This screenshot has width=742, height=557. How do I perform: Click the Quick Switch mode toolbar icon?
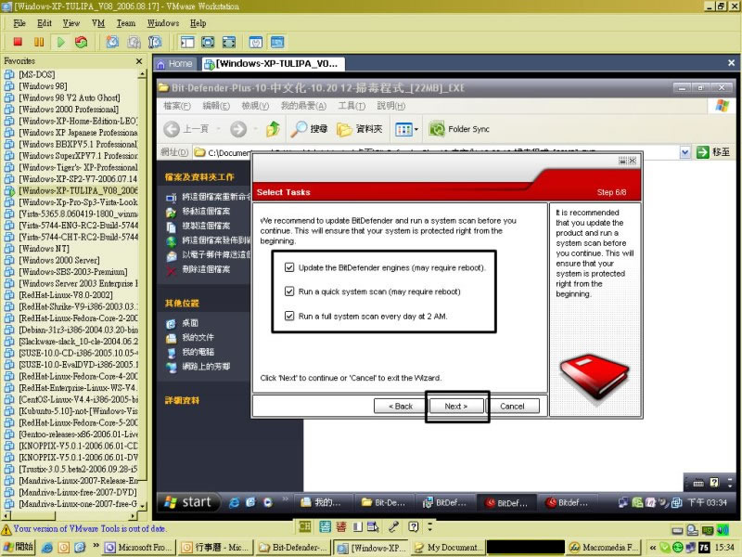click(x=208, y=42)
